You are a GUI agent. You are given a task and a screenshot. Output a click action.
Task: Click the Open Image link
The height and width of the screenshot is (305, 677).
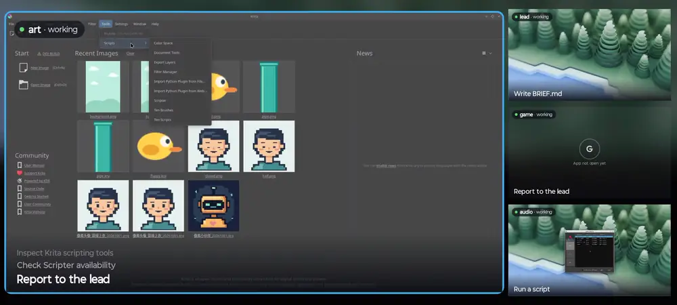point(41,85)
